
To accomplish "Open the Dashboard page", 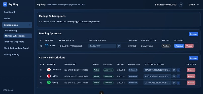I will click(9, 12).
